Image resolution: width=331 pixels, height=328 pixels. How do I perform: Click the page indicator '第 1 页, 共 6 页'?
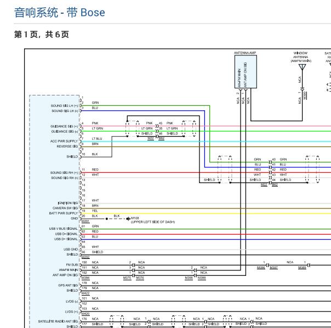click(42, 35)
